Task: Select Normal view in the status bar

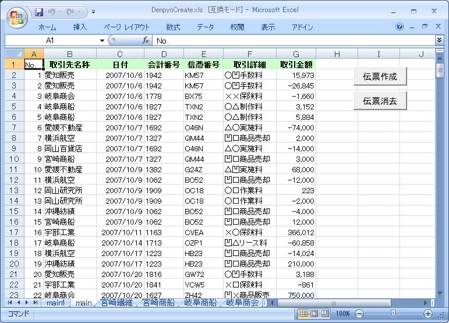Action: coord(303,314)
